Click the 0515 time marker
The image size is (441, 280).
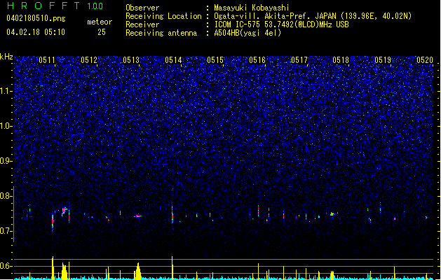pos(215,60)
